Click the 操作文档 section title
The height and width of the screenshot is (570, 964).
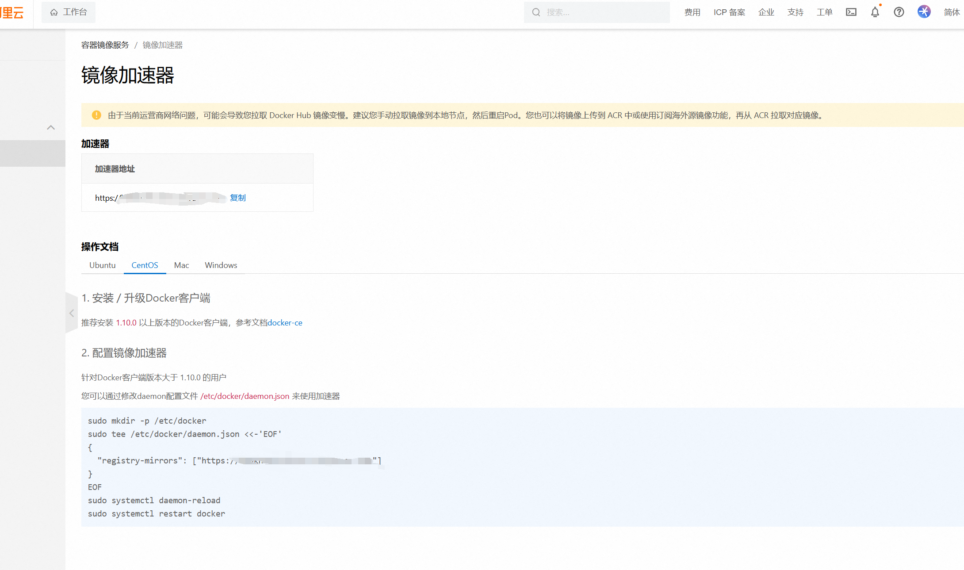(x=100, y=247)
